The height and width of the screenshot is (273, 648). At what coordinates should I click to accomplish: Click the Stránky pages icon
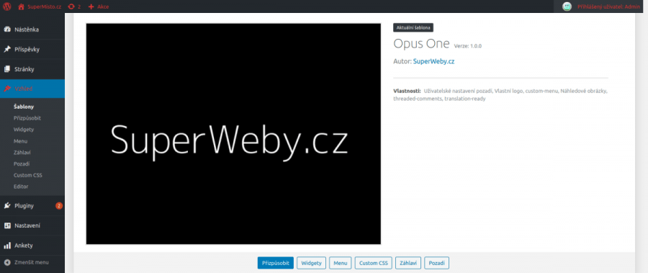click(x=7, y=69)
